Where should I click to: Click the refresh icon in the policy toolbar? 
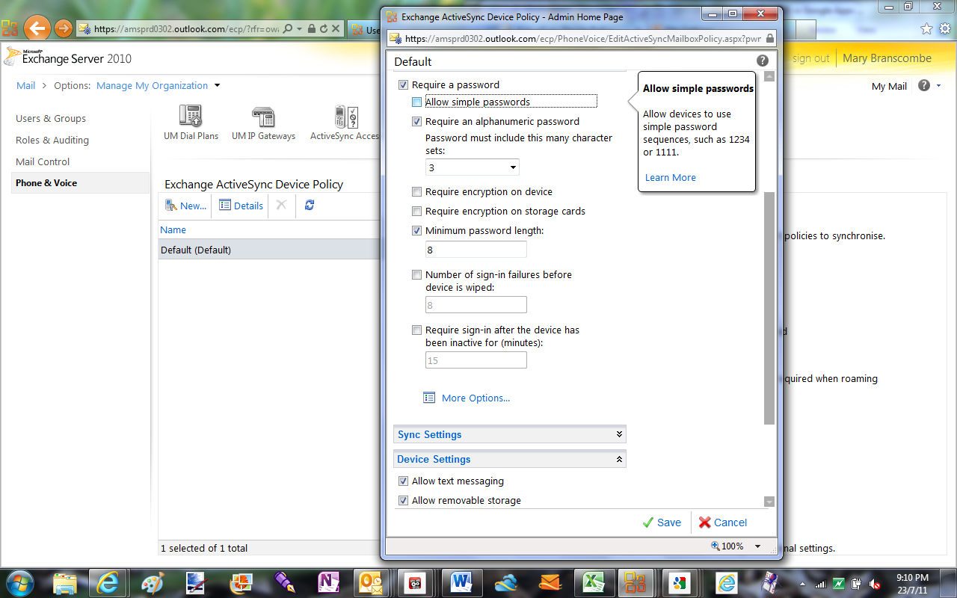click(310, 205)
